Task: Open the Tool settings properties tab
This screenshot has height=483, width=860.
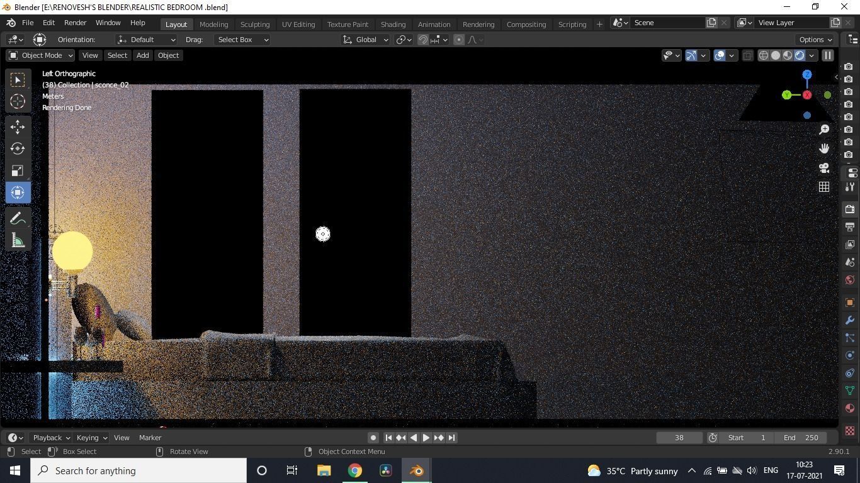Action: tap(850, 187)
